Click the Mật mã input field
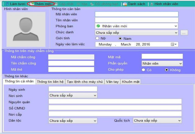The width and height of the screenshot is (195, 134). coord(162,56)
